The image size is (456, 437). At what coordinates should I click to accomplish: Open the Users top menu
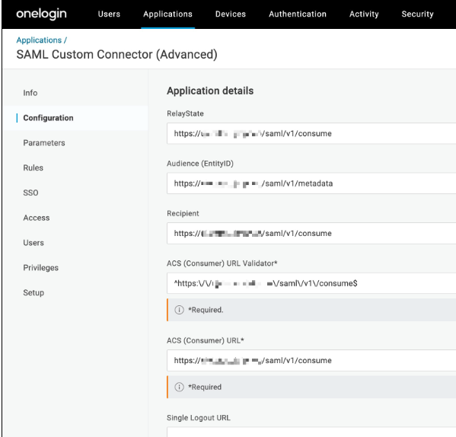click(109, 14)
